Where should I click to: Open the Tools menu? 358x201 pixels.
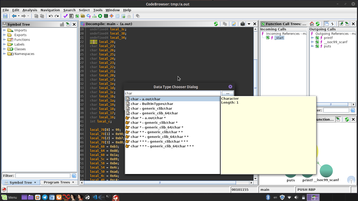pyautogui.click(x=98, y=10)
